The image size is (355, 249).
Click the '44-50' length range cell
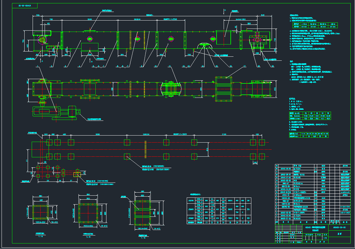click(x=325, y=134)
